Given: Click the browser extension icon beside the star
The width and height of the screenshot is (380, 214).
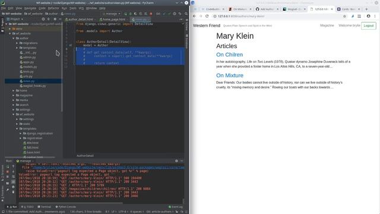Looking at the screenshot, I should click(x=353, y=16).
